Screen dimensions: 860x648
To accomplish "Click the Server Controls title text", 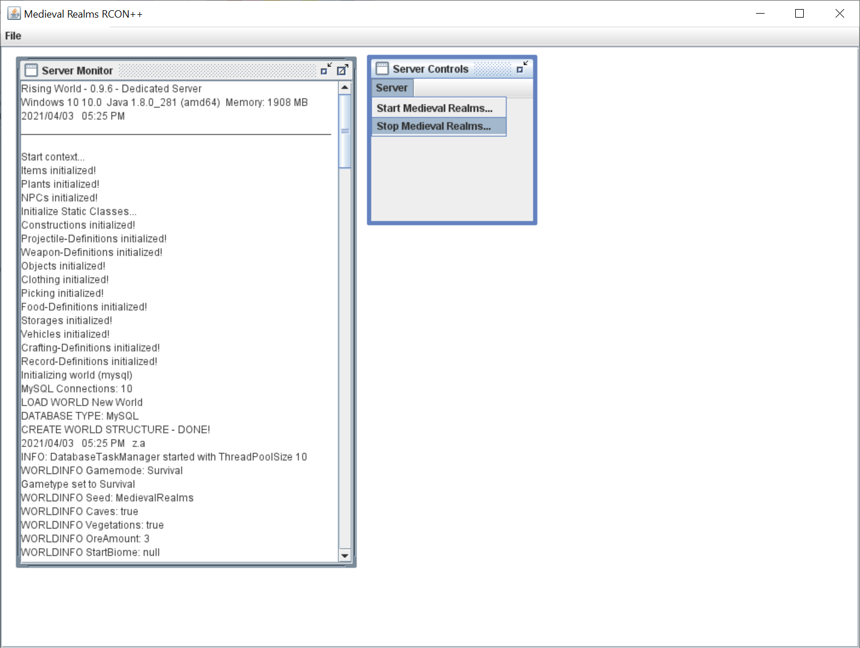I will pos(431,69).
